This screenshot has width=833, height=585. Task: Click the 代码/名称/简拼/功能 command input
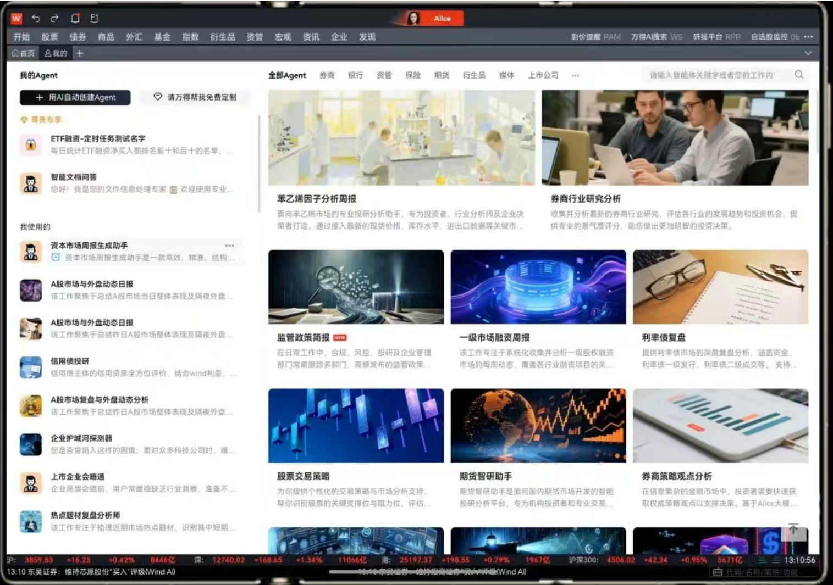[762, 572]
